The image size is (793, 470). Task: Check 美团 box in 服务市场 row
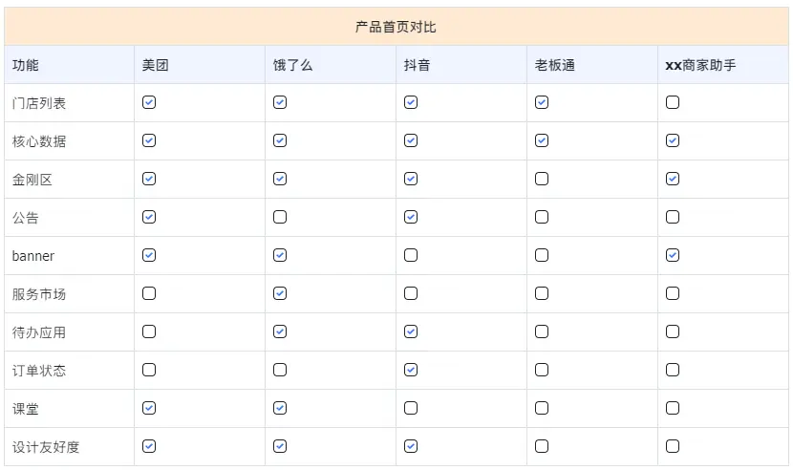(x=149, y=293)
